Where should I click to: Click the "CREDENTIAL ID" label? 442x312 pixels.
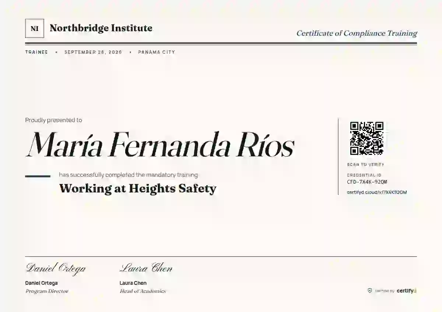(364, 175)
